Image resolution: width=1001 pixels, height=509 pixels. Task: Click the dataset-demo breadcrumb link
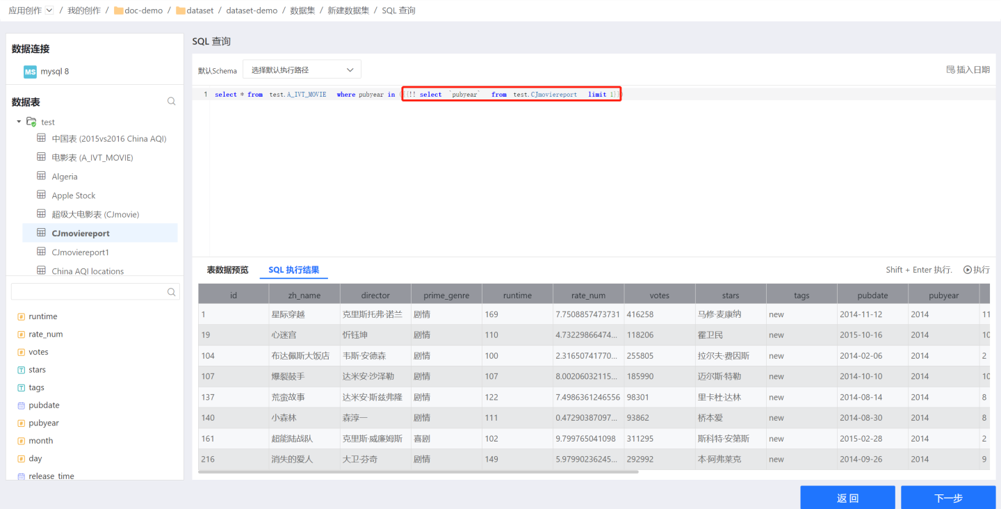pos(252,10)
